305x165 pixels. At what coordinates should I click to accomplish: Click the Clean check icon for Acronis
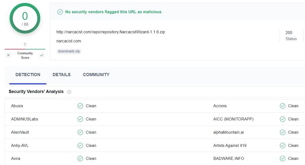(282, 106)
